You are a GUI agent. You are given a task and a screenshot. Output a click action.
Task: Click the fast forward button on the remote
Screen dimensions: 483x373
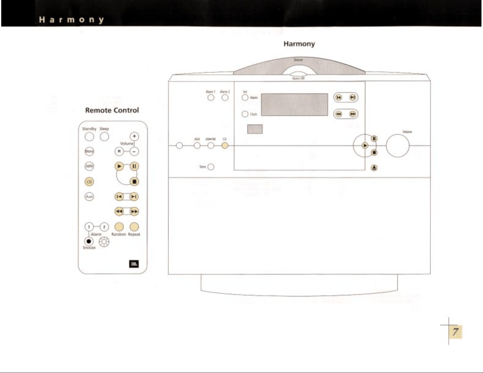(134, 211)
